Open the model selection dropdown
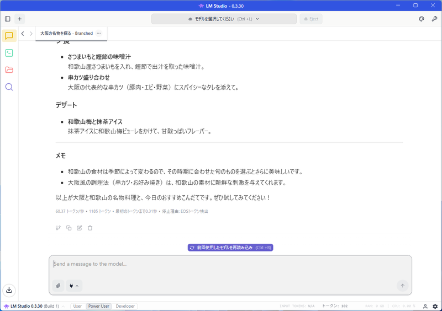Screen dimensions: 442x311 tap(224, 19)
